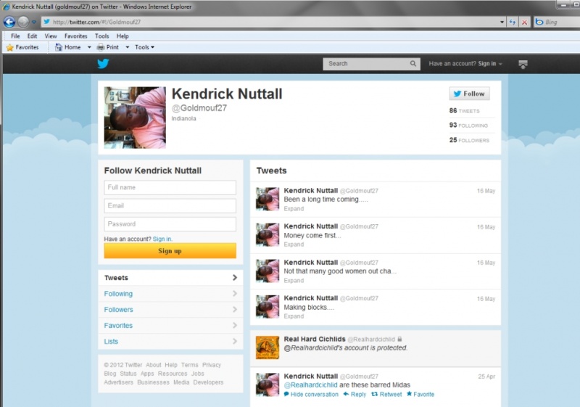
Task: Click Hide conversation on the 25 Apr tweet
Action: 311,395
